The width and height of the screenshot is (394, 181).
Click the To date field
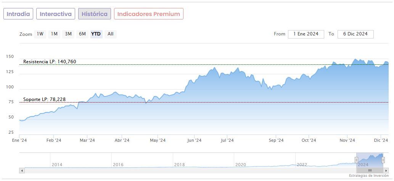(355, 34)
